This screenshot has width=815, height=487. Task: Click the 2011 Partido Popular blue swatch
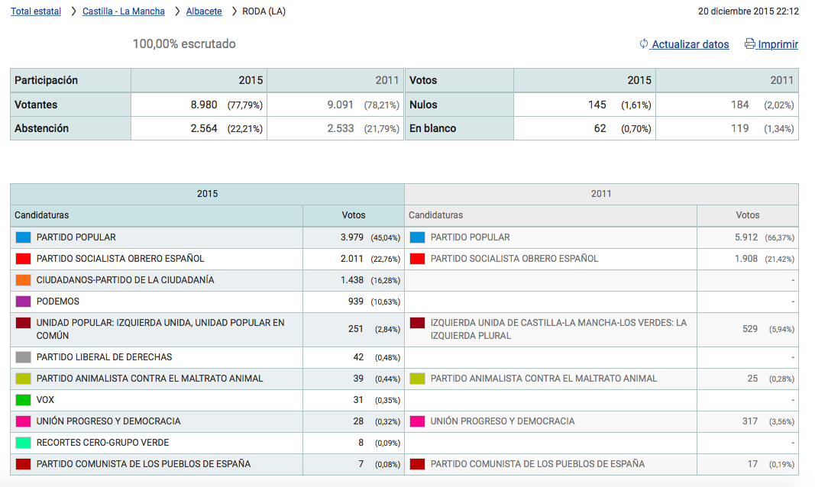point(417,237)
